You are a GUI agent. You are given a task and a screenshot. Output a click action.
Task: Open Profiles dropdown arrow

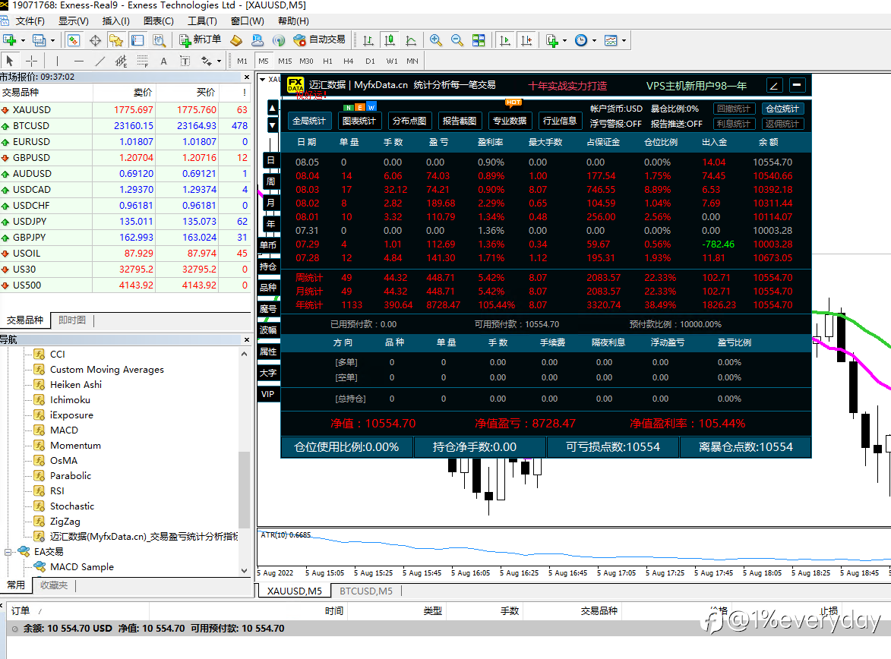click(x=53, y=40)
